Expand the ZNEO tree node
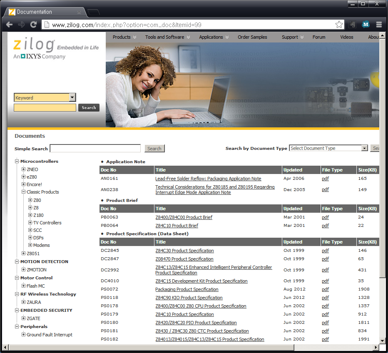 tap(23, 169)
